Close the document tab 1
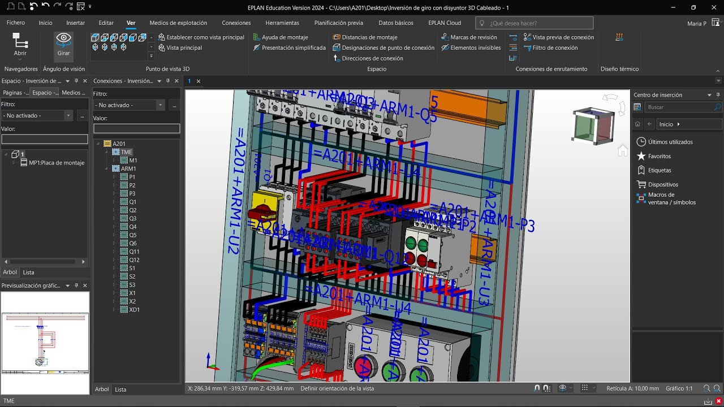 (x=199, y=81)
